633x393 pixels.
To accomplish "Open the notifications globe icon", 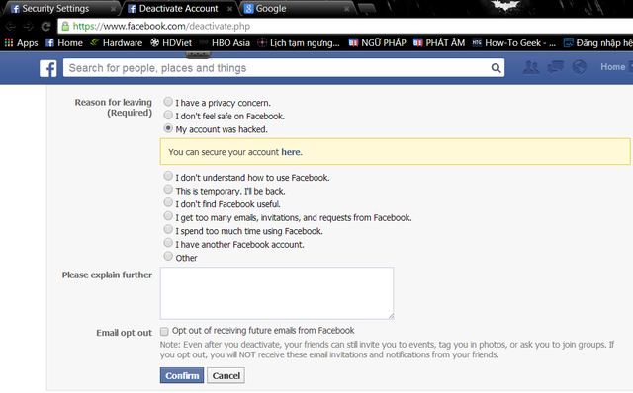I will (x=580, y=67).
